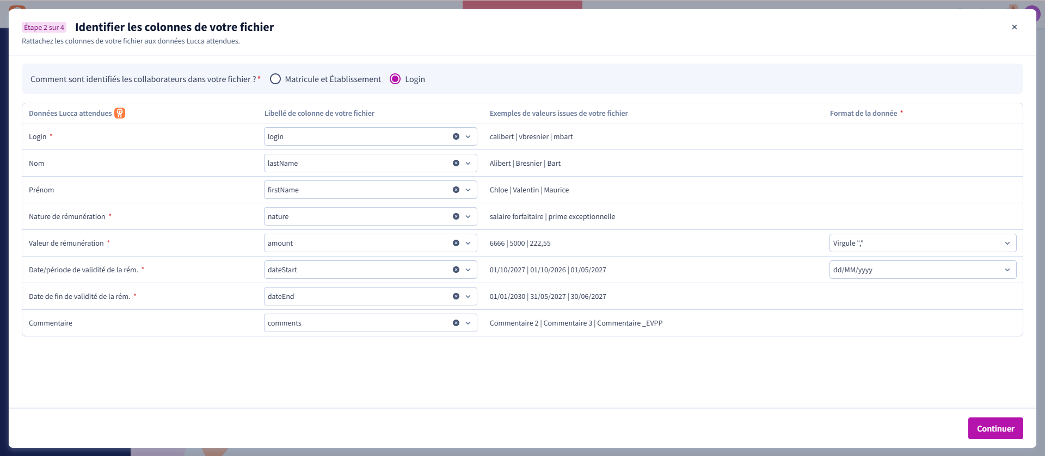Click Libellé de colonne de votre fichier header

319,113
